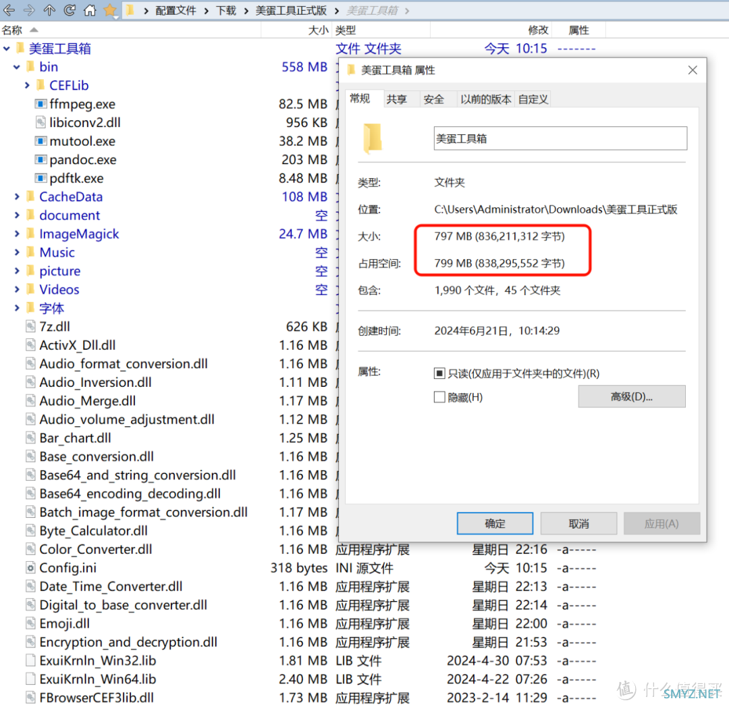Image resolution: width=729 pixels, height=707 pixels.
Task: Select Color_Converter.dll in the file list
Action: point(95,549)
